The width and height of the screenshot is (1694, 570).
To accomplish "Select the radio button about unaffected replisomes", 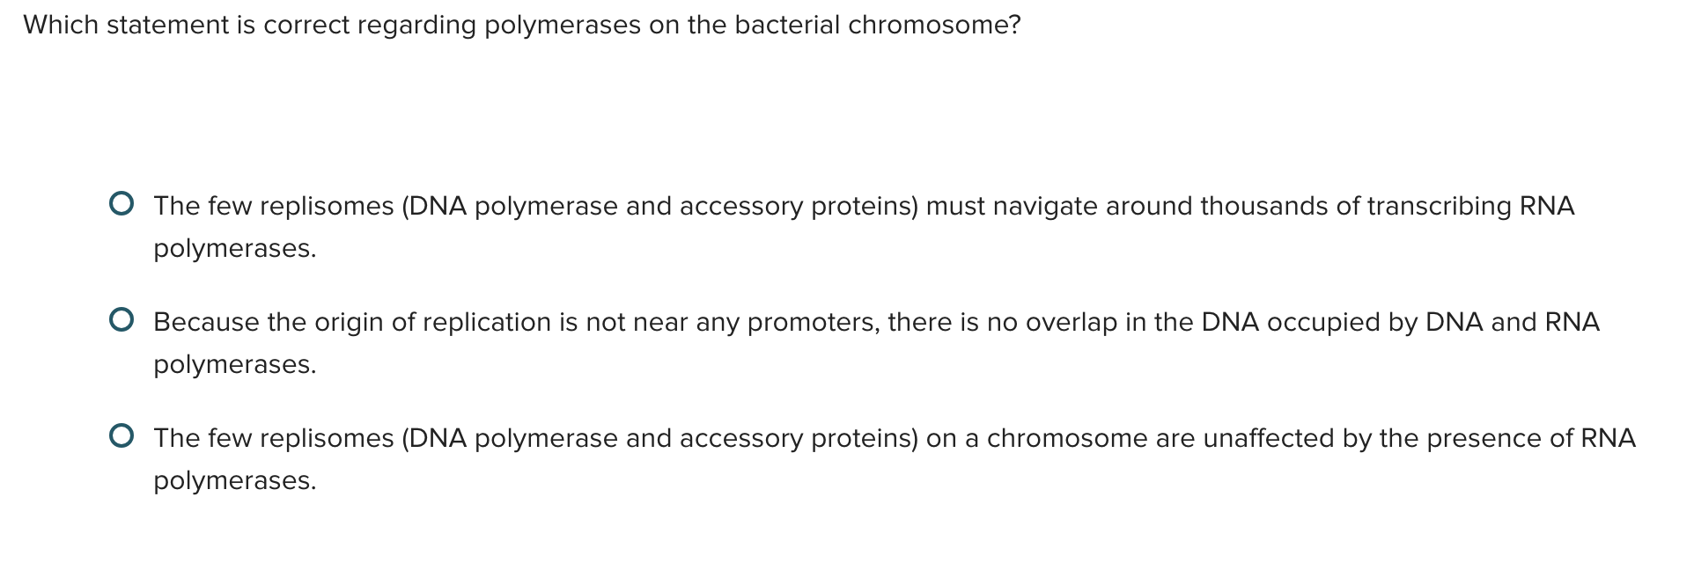I will coord(122,435).
